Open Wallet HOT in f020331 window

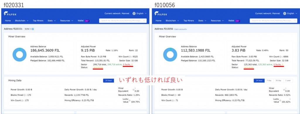83,21
